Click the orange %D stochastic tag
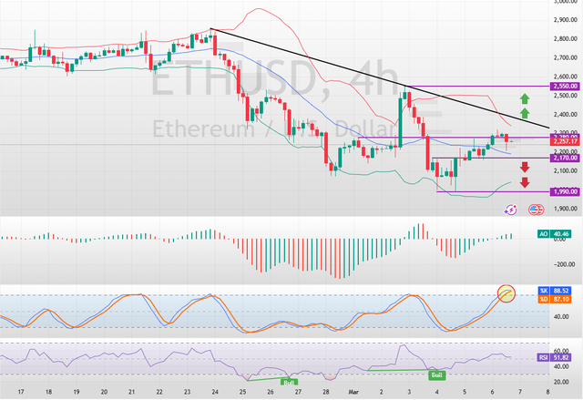 point(544,299)
